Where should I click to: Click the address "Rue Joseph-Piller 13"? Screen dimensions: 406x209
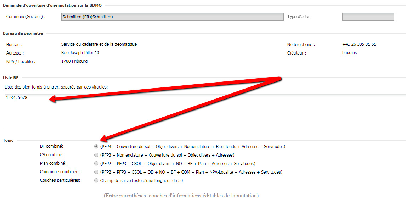[x=80, y=53]
